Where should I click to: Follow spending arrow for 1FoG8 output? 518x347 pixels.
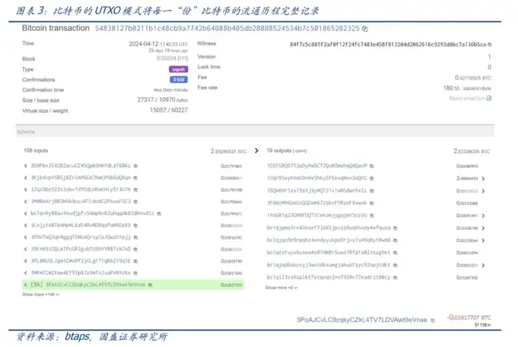(483, 216)
